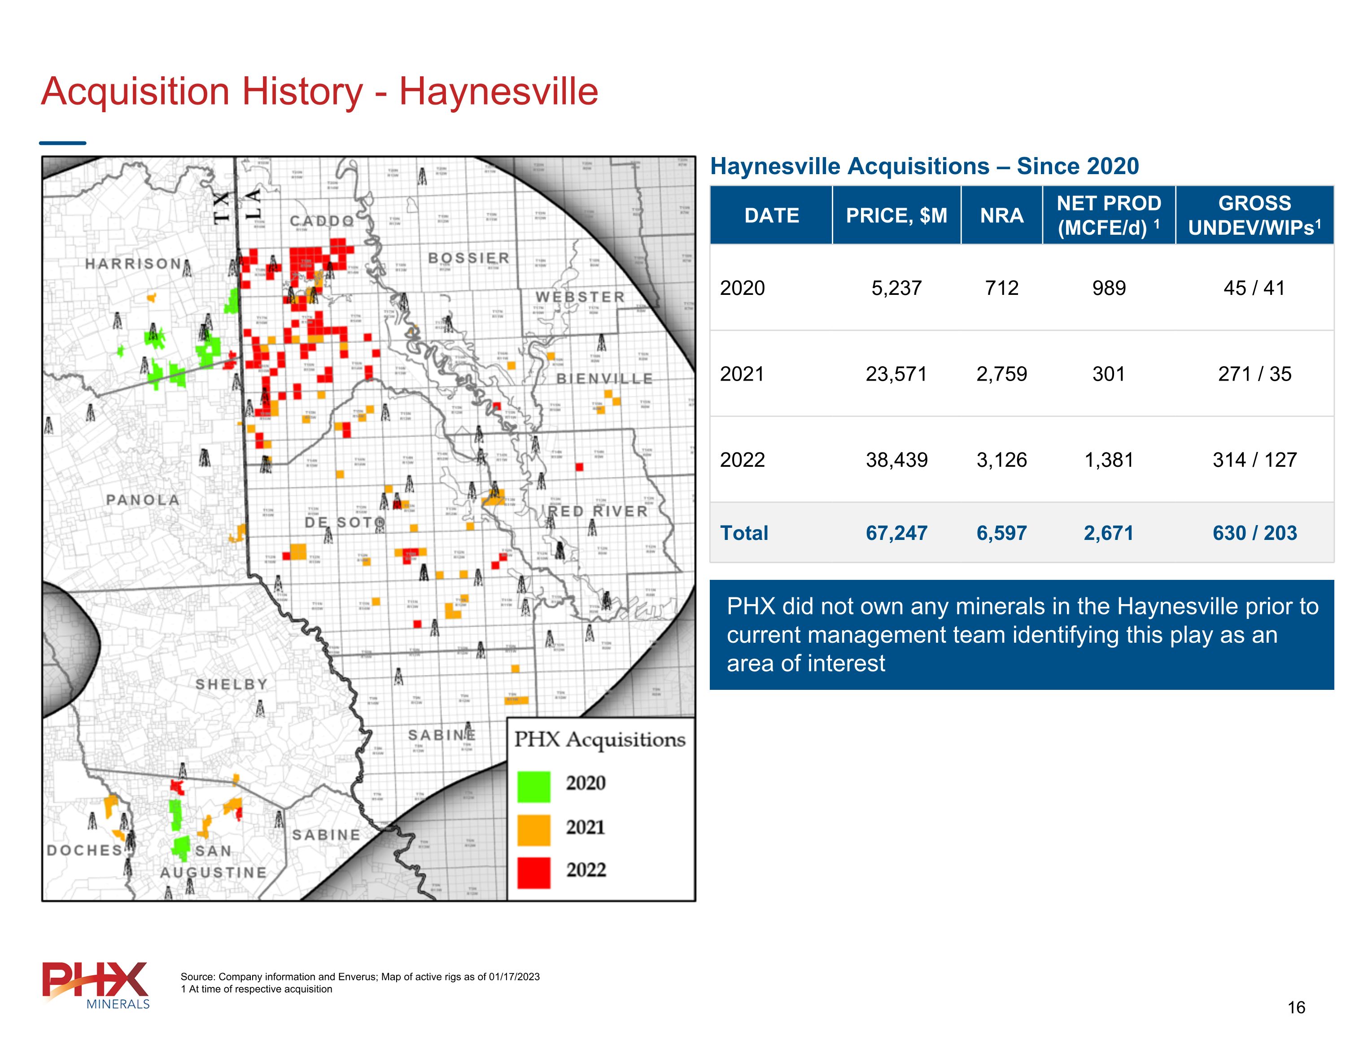Click the 'Acquisition History - Haynesville' slide title
Image resolution: width=1346 pixels, height=1039 pixels.
click(319, 91)
